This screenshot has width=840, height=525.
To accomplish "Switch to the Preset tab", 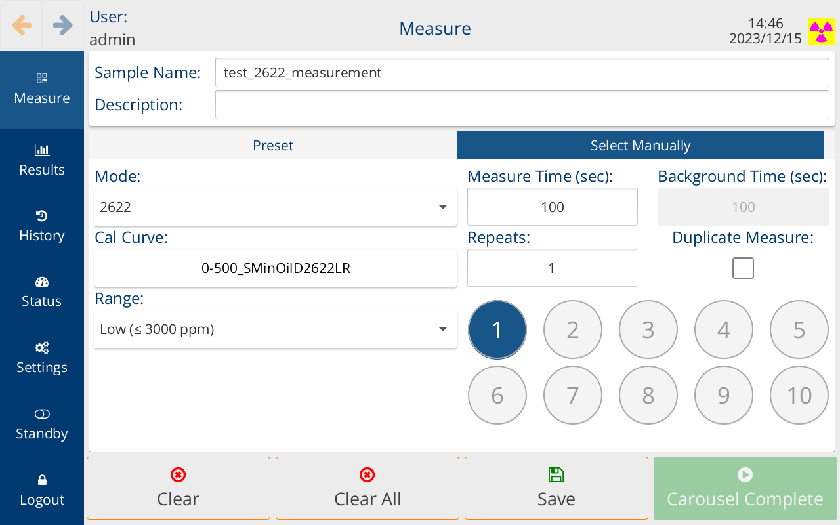I will click(x=273, y=145).
